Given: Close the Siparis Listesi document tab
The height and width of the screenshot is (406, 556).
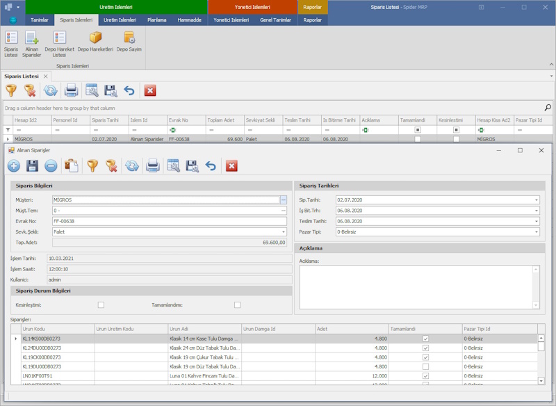Looking at the screenshot, I should click(x=45, y=76).
